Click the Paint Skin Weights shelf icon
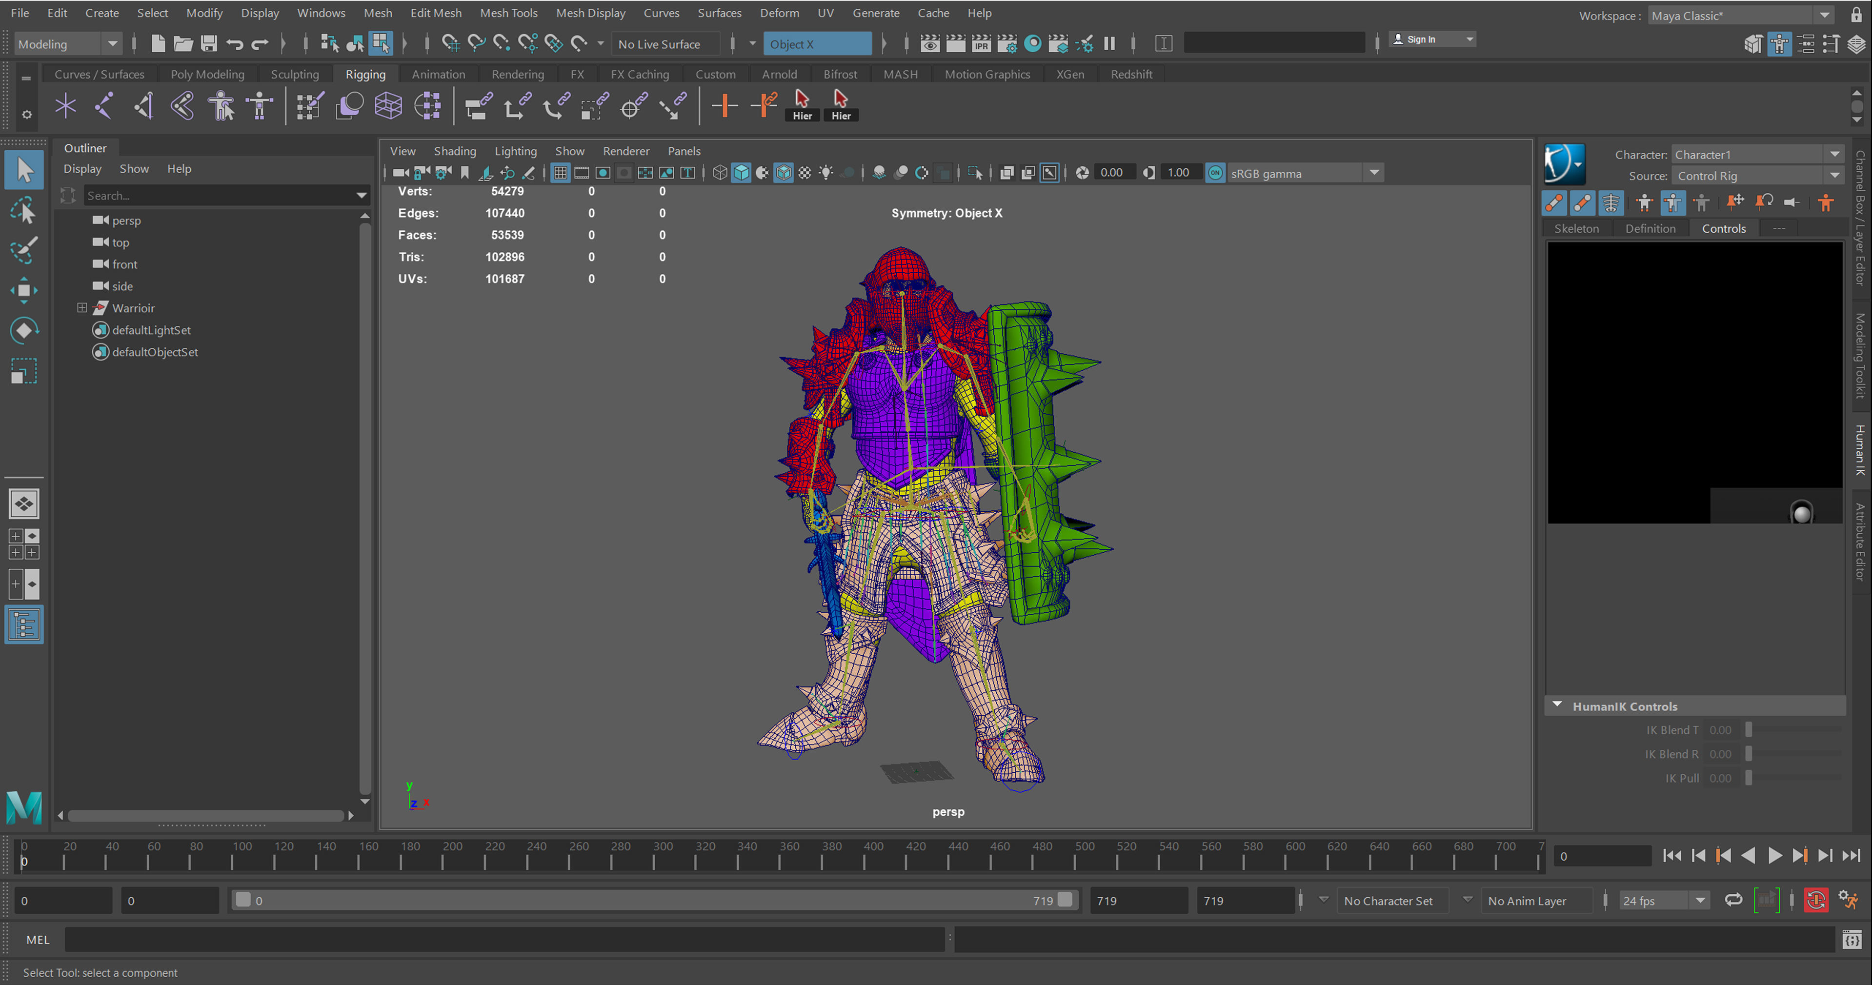Screen dimensions: 1872x985 coord(310,106)
